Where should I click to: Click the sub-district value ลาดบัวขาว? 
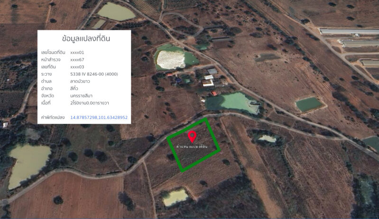(x=80, y=82)
